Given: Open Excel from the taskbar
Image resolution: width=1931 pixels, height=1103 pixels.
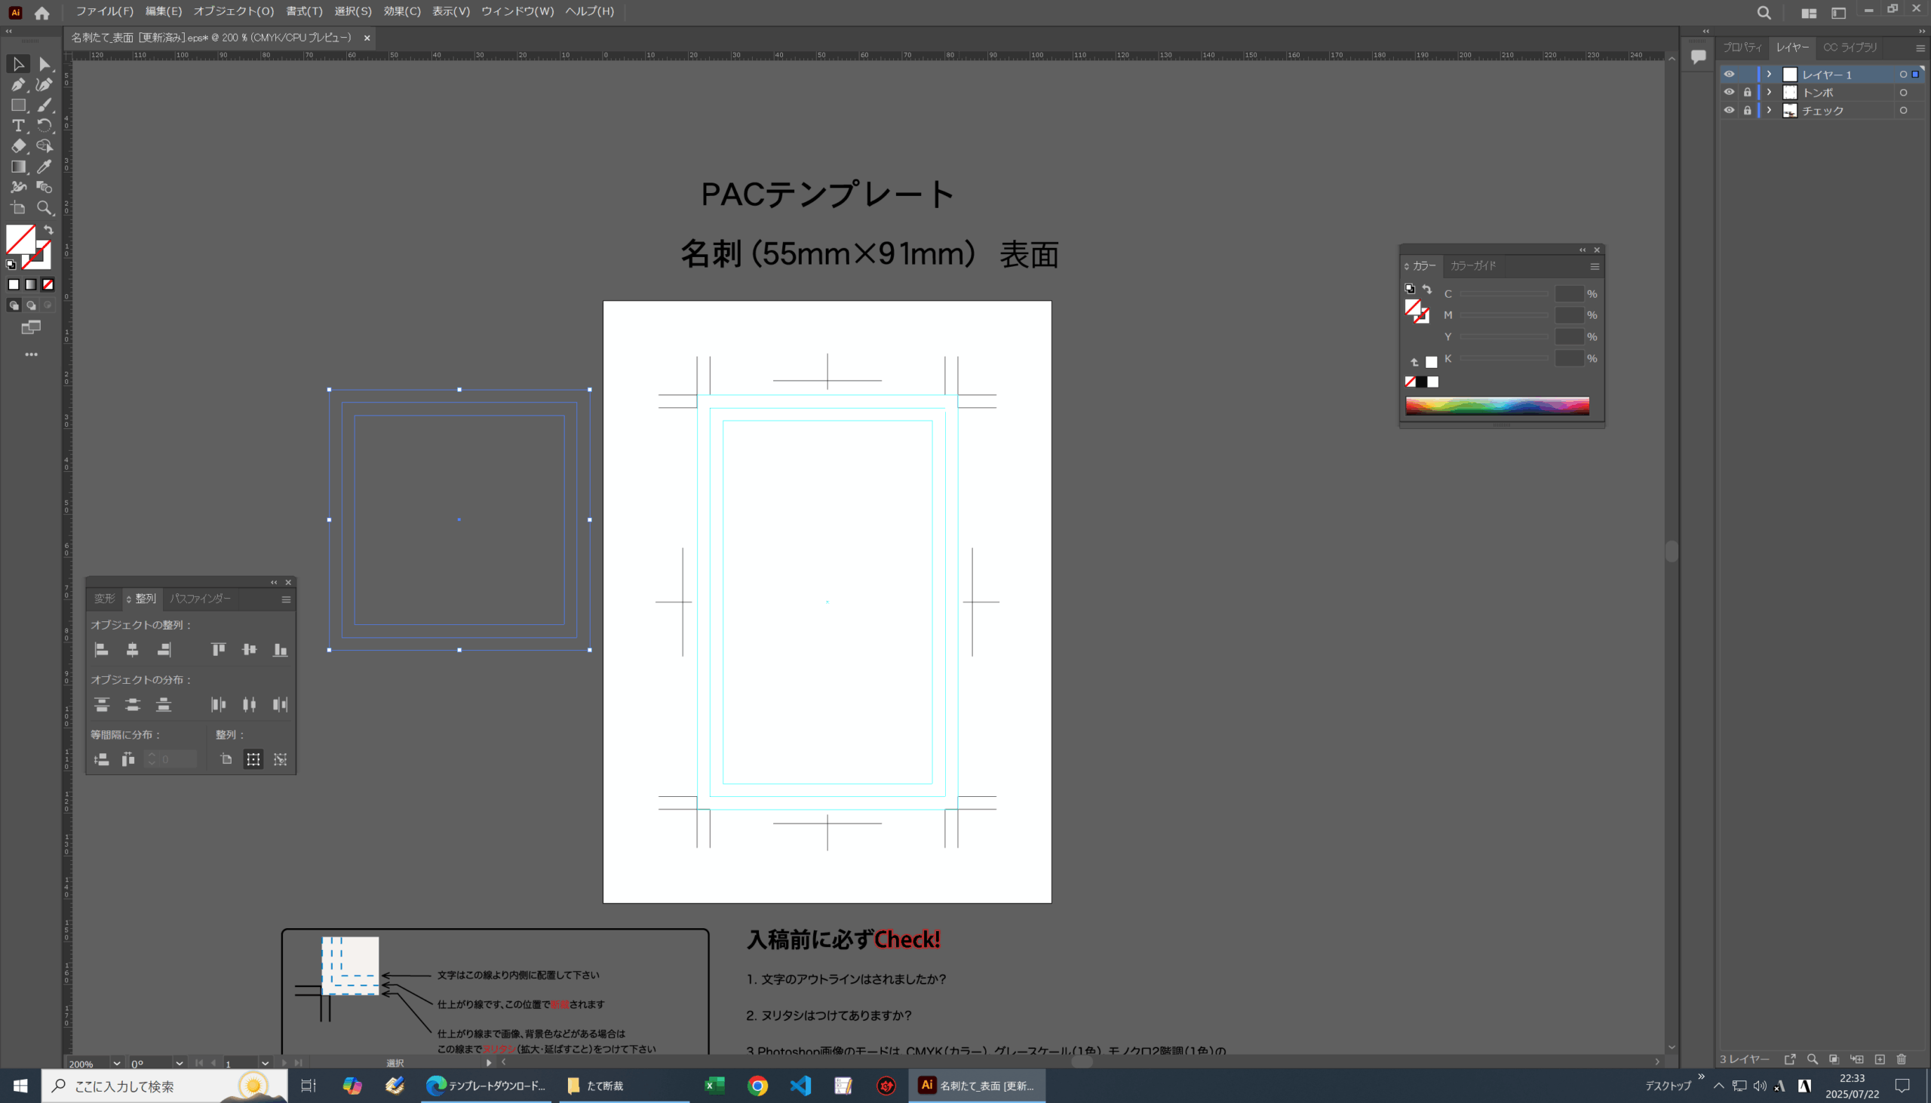Looking at the screenshot, I should pos(714,1086).
